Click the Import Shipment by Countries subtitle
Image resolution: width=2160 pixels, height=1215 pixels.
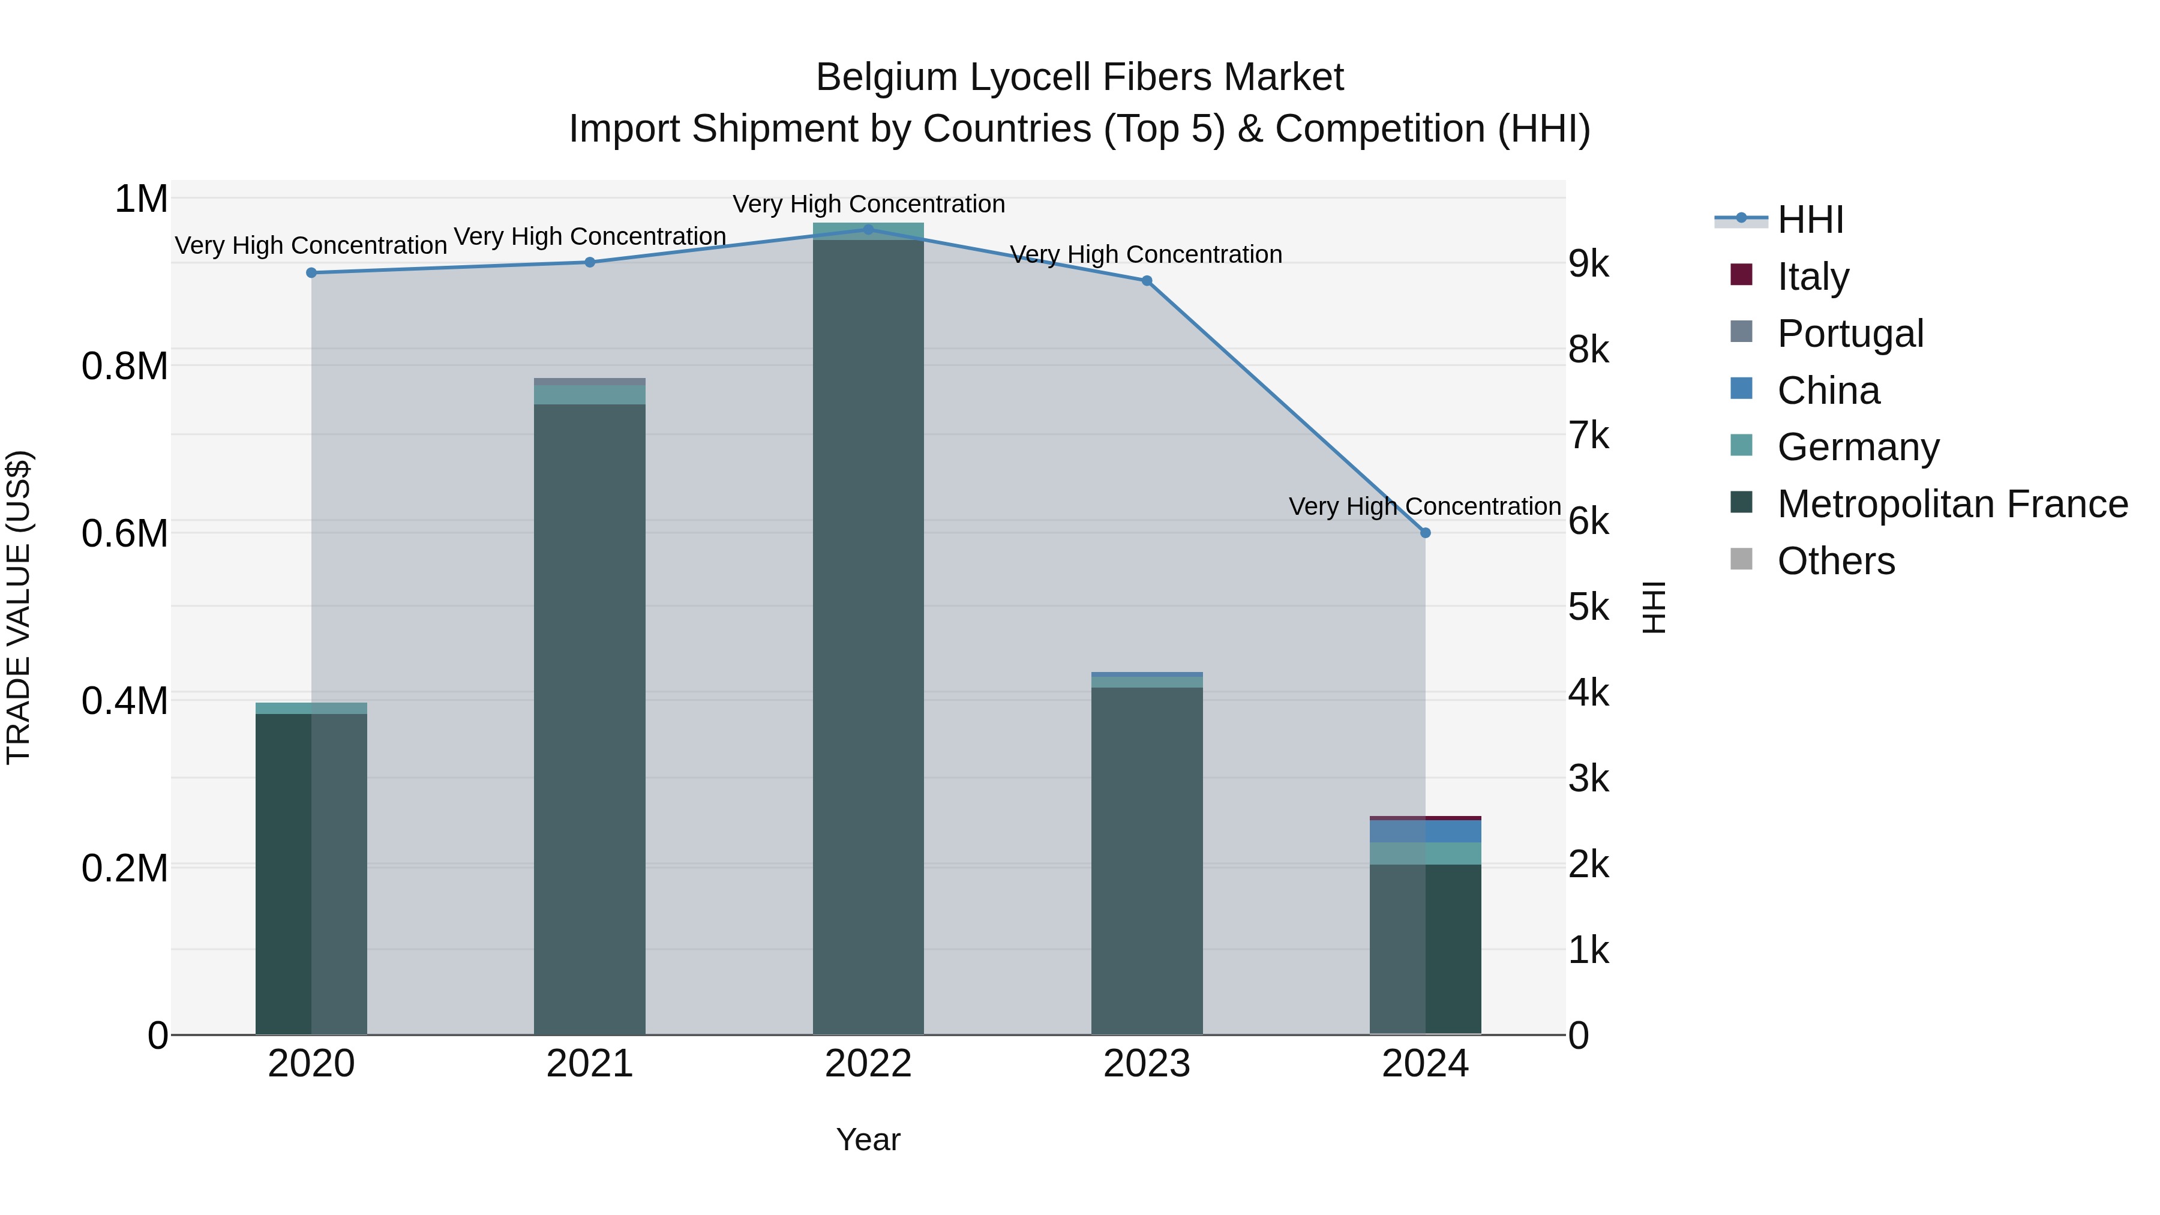[x=1079, y=129]
